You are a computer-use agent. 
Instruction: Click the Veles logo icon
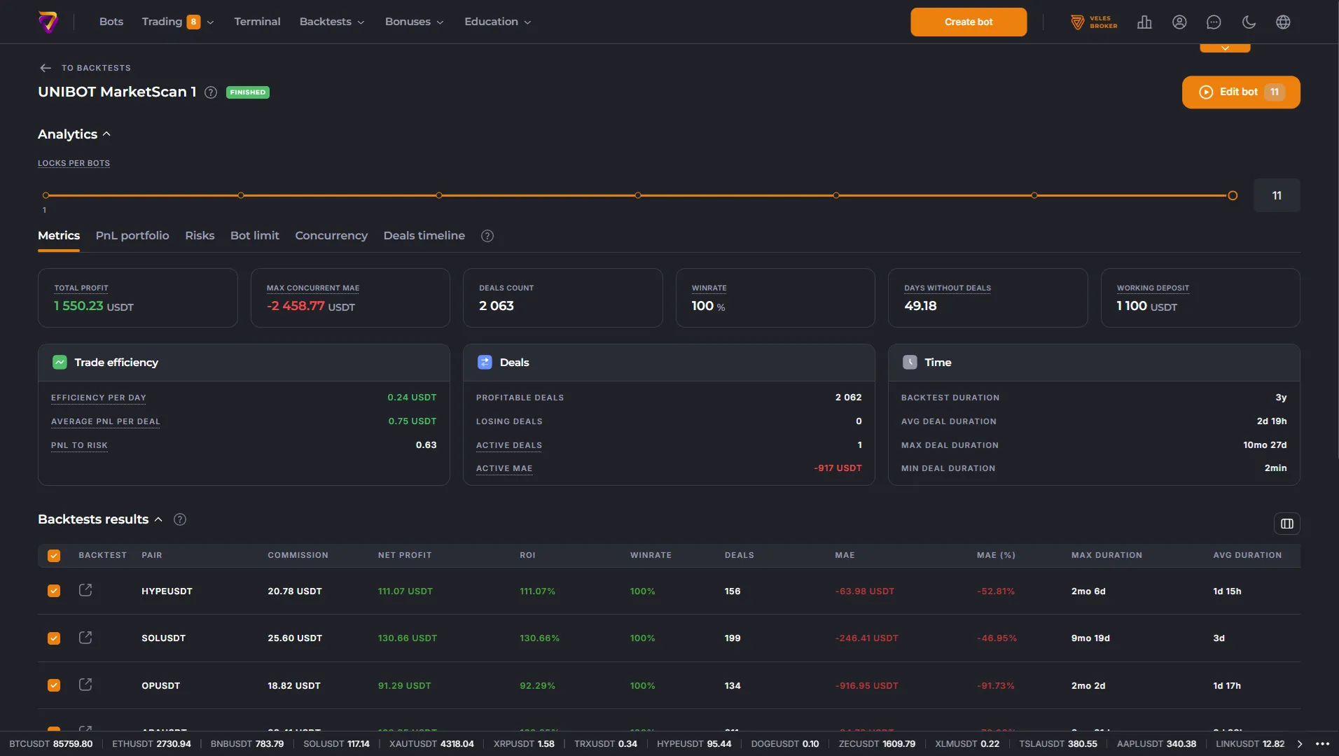coord(48,22)
